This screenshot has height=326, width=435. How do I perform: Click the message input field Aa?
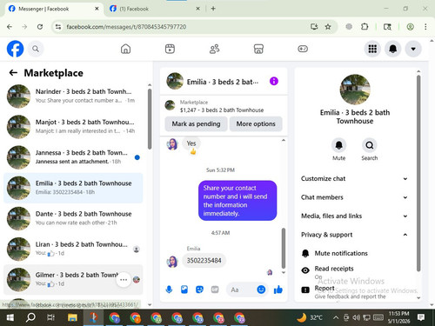pos(242,289)
